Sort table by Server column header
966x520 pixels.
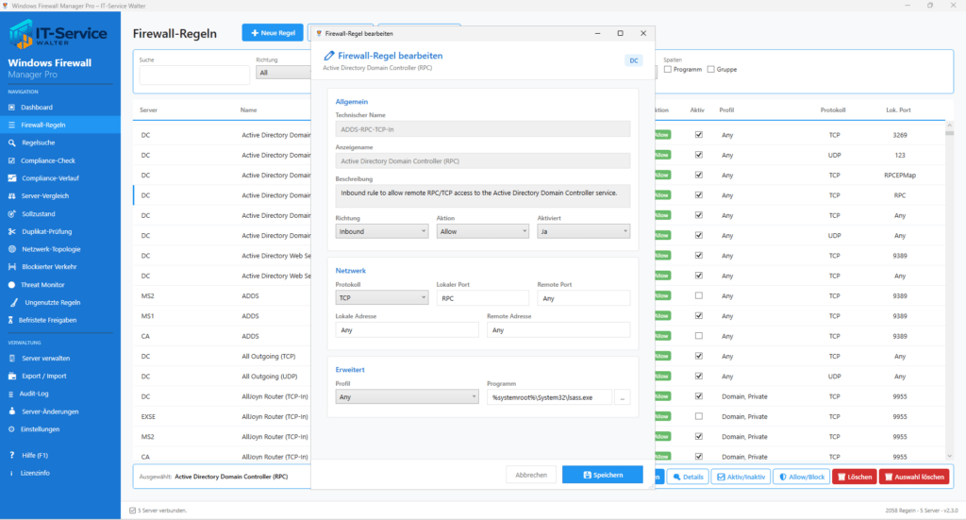coord(148,110)
